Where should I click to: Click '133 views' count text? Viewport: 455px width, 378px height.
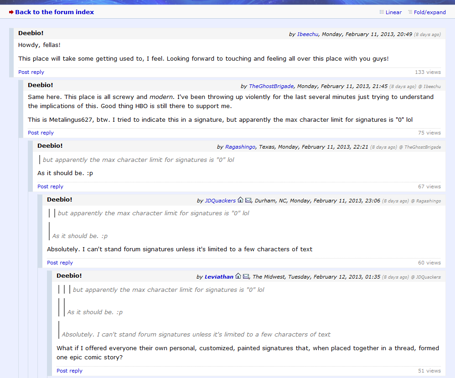tap(428, 72)
